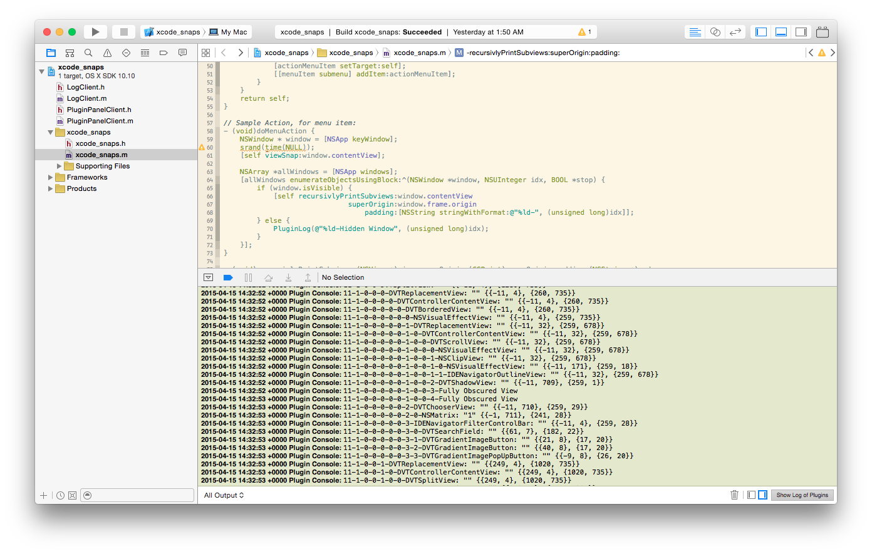The image size is (872, 554).
Task: Stop the running build
Action: [x=123, y=31]
